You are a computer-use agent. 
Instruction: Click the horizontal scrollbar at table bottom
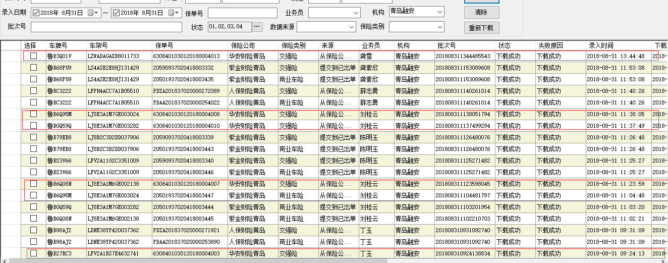click(x=333, y=260)
